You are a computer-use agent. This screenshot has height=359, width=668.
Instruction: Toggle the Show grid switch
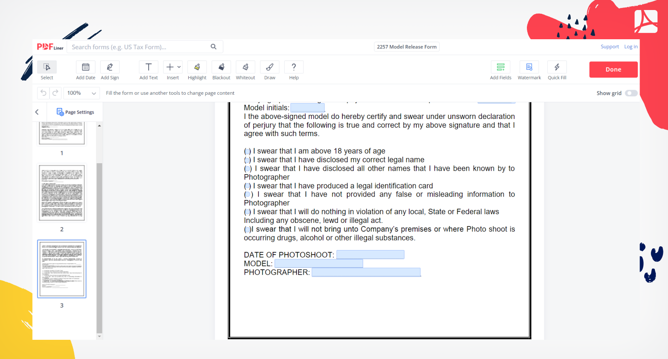[631, 93]
